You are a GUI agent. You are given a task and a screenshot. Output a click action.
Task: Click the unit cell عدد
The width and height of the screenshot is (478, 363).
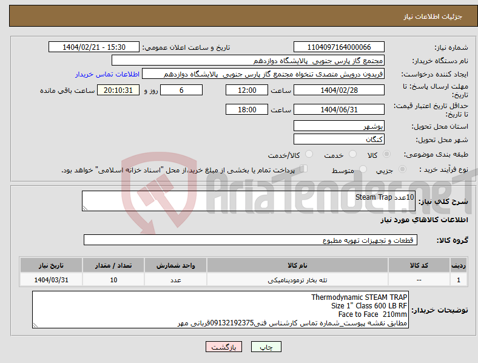click(x=175, y=280)
